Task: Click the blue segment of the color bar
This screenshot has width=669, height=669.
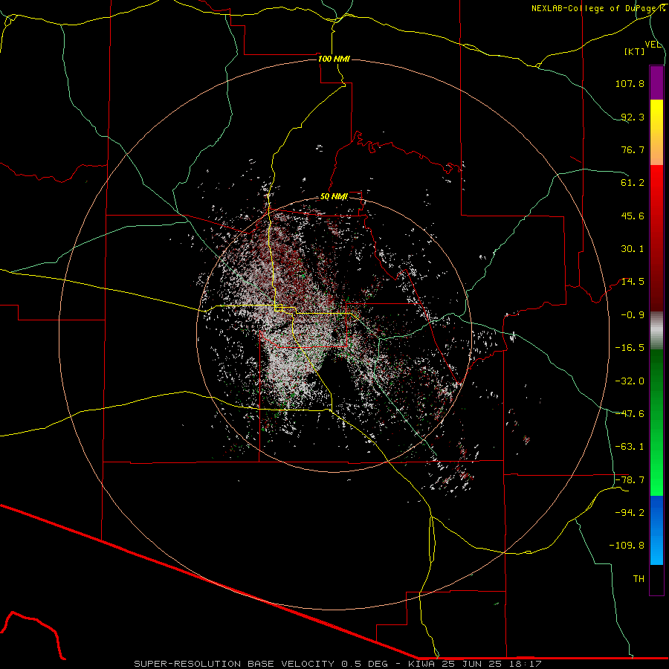Action: click(x=656, y=530)
